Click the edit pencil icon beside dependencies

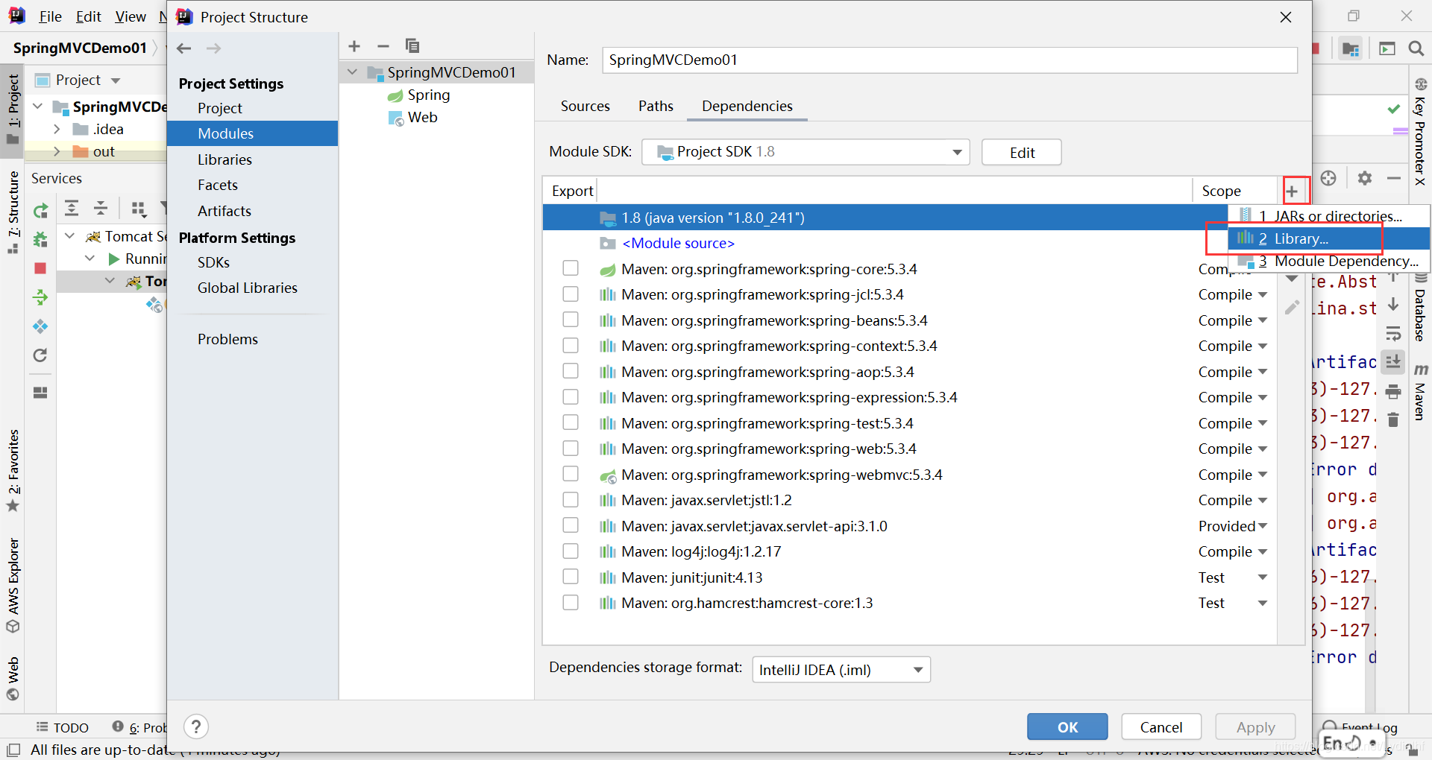click(x=1292, y=307)
